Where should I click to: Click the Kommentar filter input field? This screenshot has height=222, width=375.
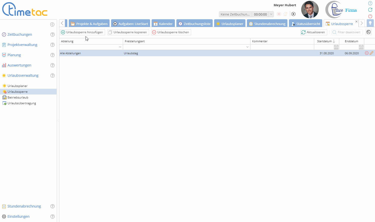(x=282, y=47)
